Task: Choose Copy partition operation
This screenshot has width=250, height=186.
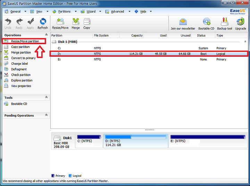Action: (x=20, y=47)
